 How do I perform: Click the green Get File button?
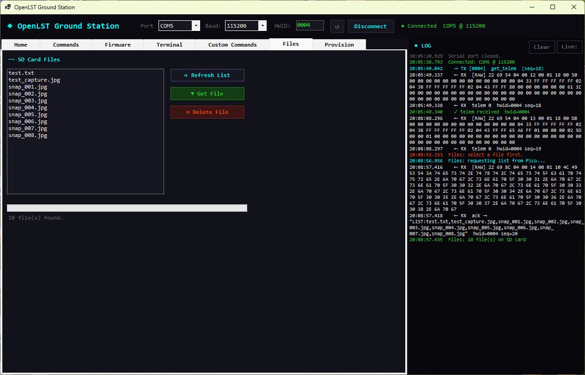tap(207, 94)
